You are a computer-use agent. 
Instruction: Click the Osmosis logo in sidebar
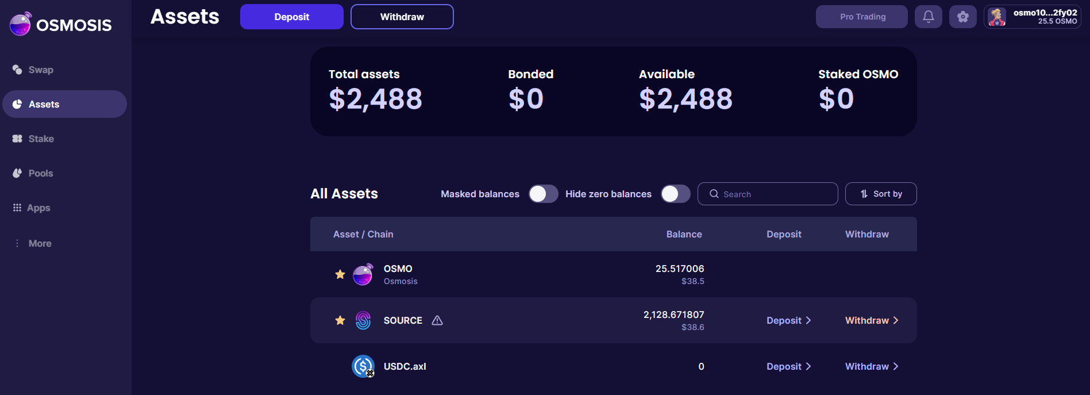pos(60,25)
